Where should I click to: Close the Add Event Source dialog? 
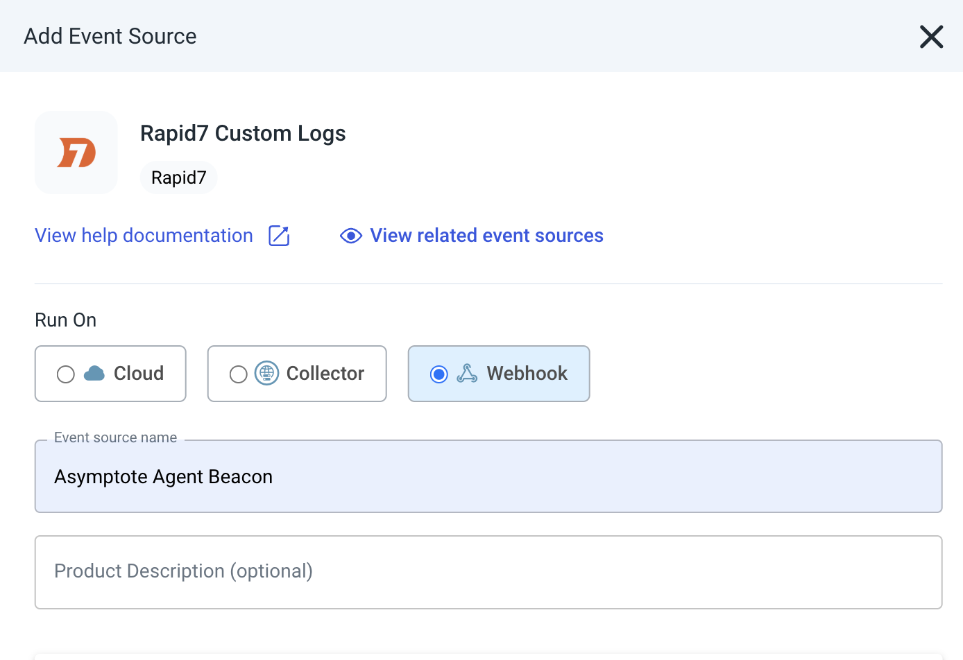pos(931,37)
